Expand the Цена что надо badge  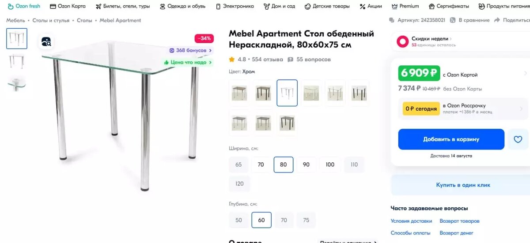point(188,62)
